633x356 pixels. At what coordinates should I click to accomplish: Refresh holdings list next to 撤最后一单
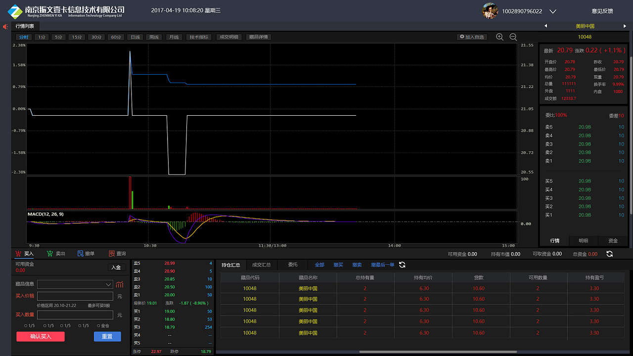(x=402, y=265)
